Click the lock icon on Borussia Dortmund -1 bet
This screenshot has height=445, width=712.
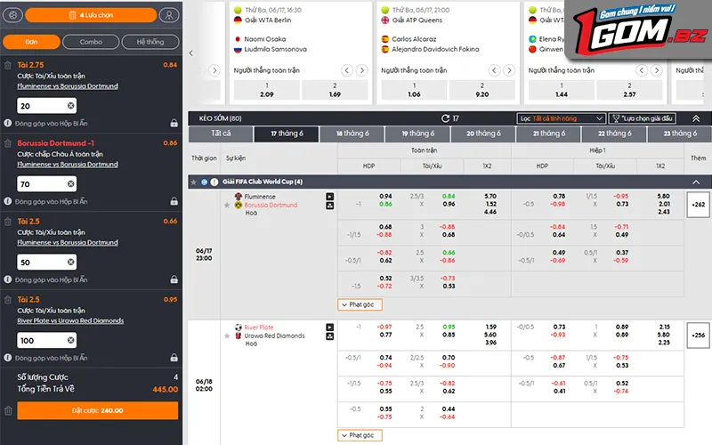pos(174,201)
